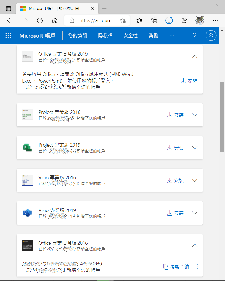Image resolution: width=225 pixels, height=281 pixels.
Task: Open the tab actions menu icon
Action: tap(8, 8)
